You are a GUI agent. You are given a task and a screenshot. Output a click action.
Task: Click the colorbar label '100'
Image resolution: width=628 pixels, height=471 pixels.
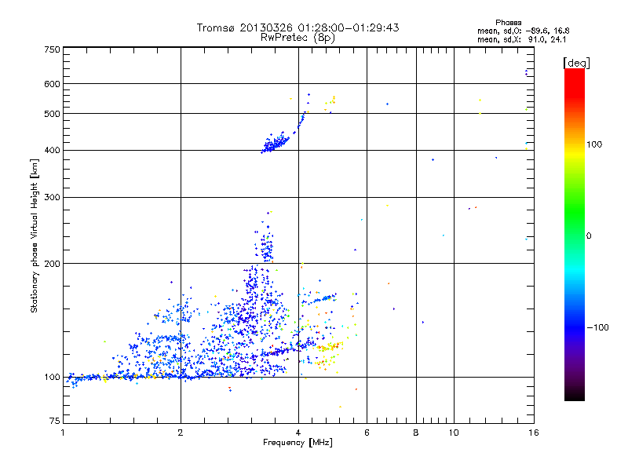click(x=594, y=144)
